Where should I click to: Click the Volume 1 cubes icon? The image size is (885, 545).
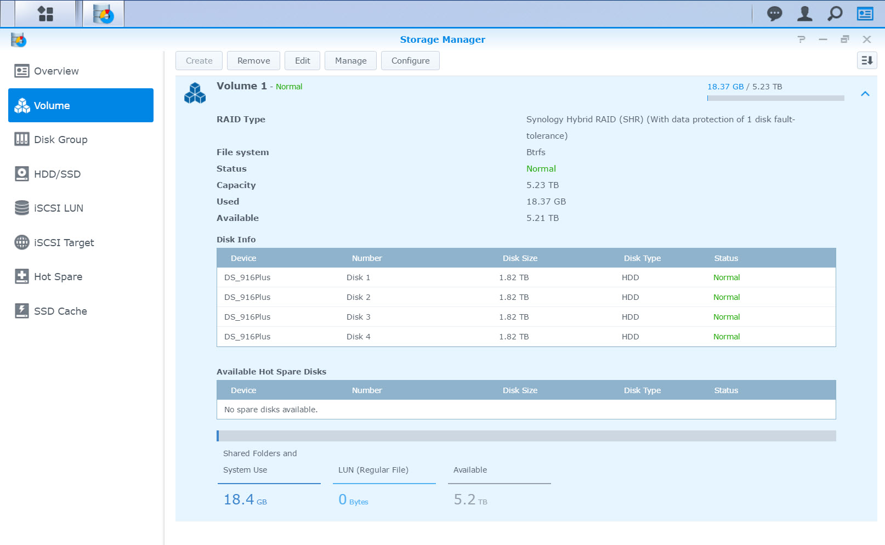195,93
